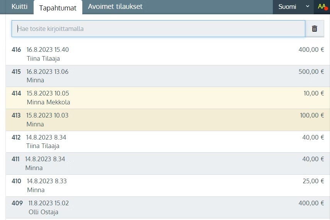Viewport: 330px width, 220px height.
Task: Click the name Tiina Tilaaja in row 412
Action: (x=43, y=146)
